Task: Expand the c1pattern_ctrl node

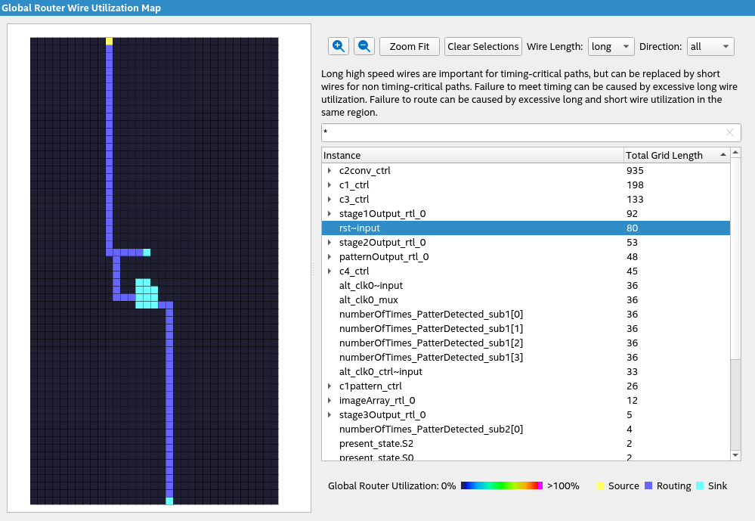Action: coord(330,386)
